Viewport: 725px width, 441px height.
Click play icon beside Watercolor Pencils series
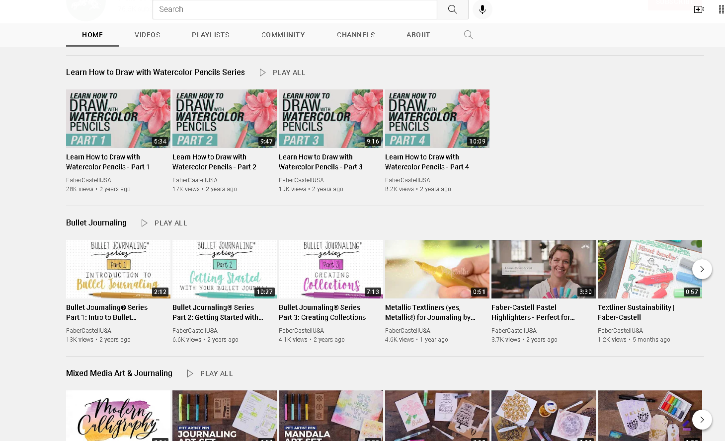262,73
